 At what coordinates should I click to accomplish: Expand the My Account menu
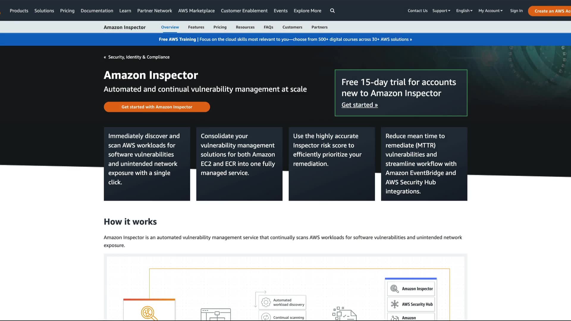(490, 11)
